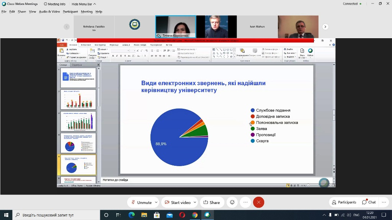Viewport: 392px width, 220px height.
Task: Open Meeting Info
Action: pyautogui.click(x=54, y=4)
